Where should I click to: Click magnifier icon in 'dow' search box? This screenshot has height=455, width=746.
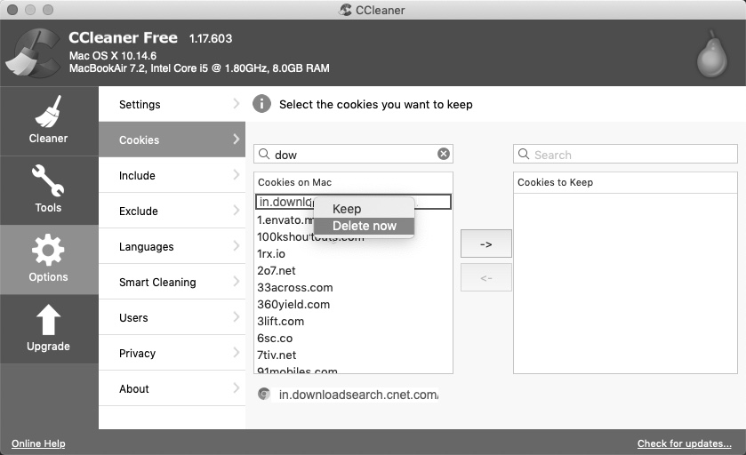pos(264,154)
